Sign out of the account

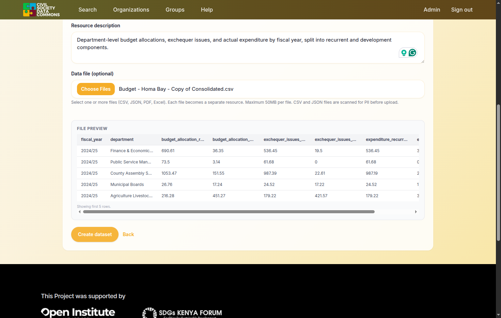[x=462, y=10]
